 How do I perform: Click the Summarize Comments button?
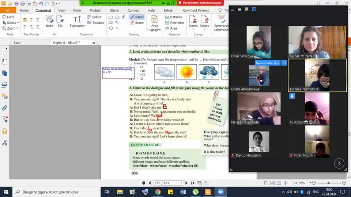(221, 23)
